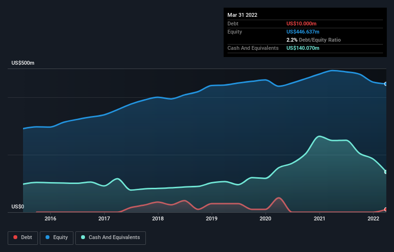394x252 pixels.
Task: Click the 2018 x-axis label
Action: pyautogui.click(x=158, y=218)
